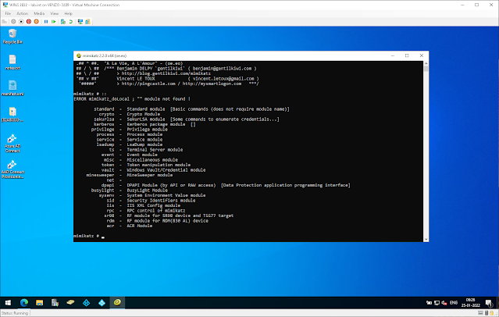Click the 'ERROR mimikatz_doLocal' line
499x317 pixels.
(132, 99)
